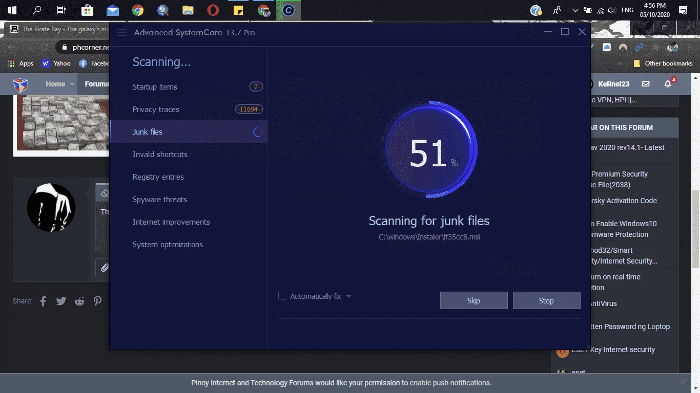Image resolution: width=700 pixels, height=393 pixels.
Task: Select Junk files scan category
Action: pos(189,132)
